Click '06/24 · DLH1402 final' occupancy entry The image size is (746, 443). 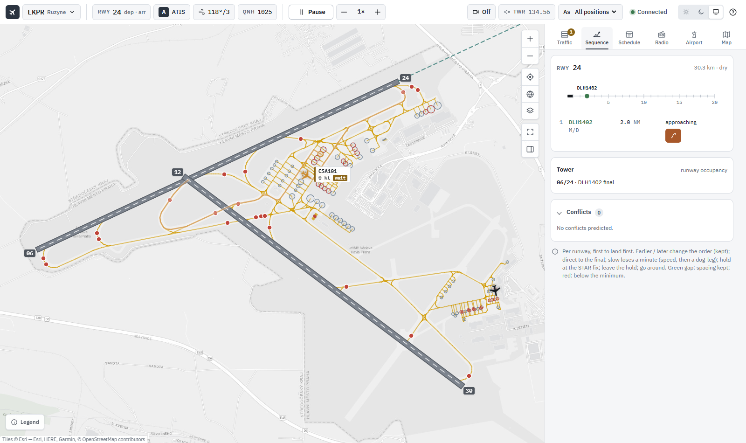click(585, 182)
